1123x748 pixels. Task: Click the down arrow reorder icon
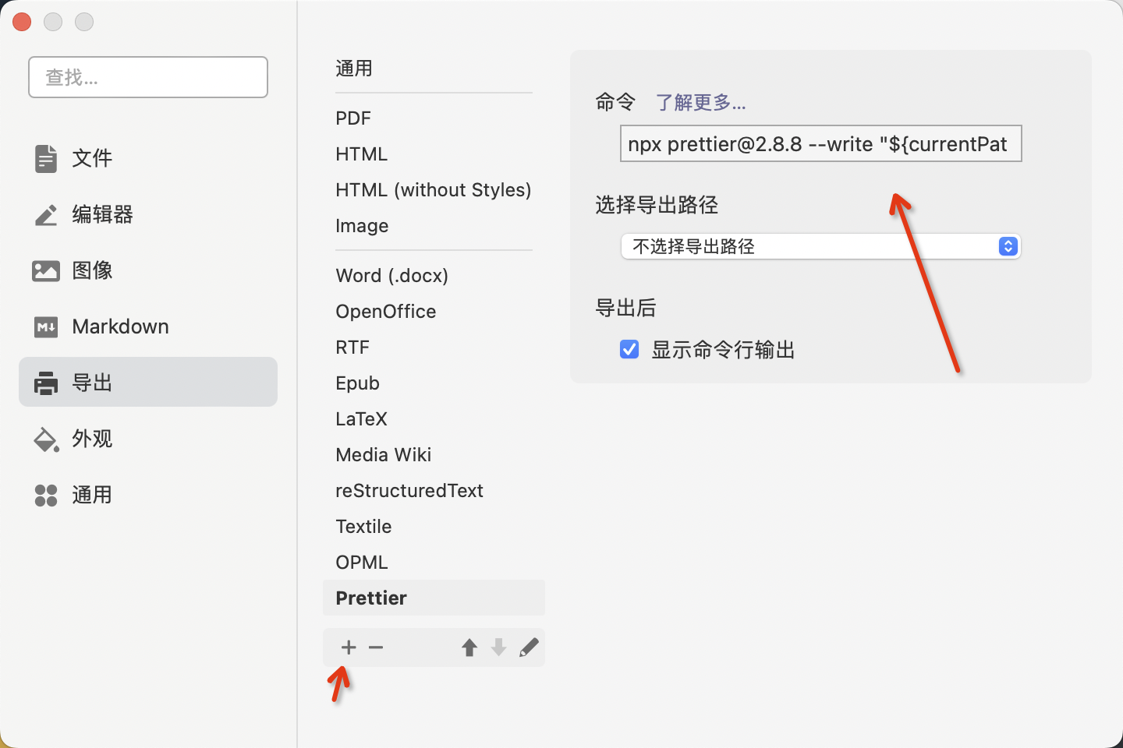point(499,647)
